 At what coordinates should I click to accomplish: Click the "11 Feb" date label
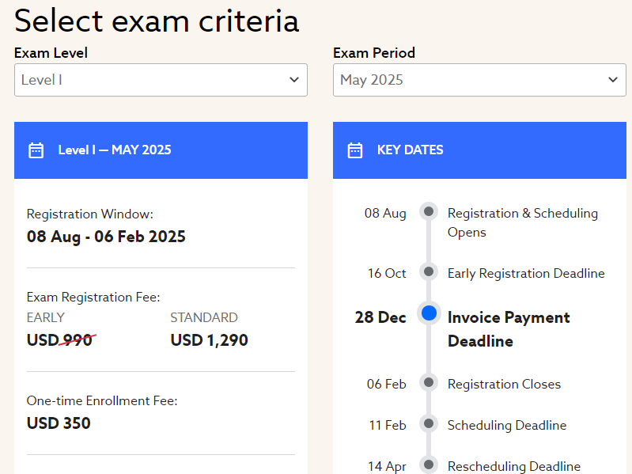(x=388, y=425)
